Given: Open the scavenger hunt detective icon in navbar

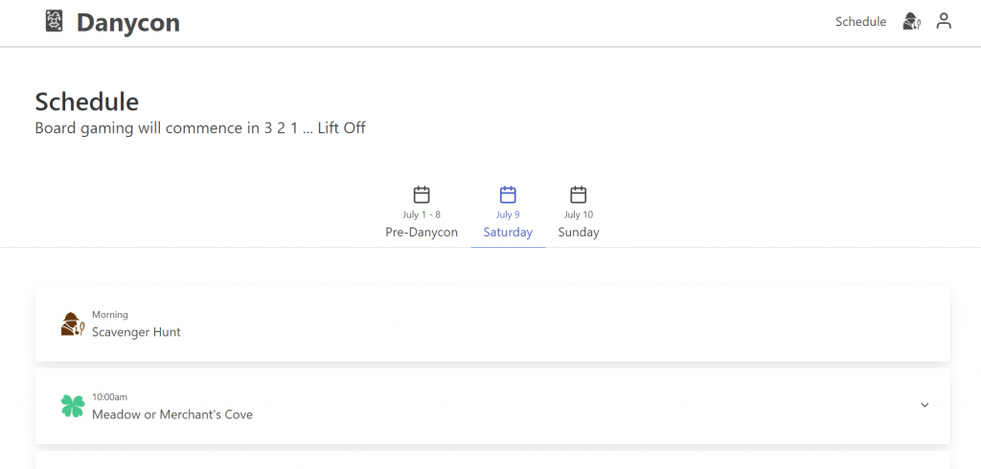Looking at the screenshot, I should [911, 22].
